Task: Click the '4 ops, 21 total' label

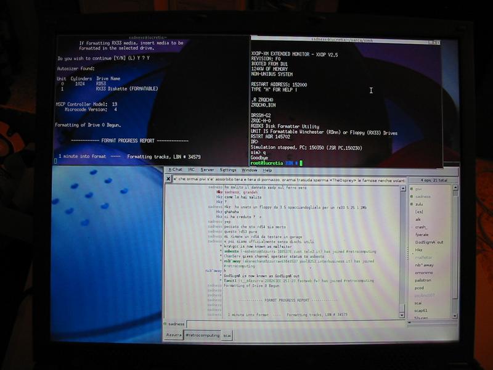Action: click(434, 180)
